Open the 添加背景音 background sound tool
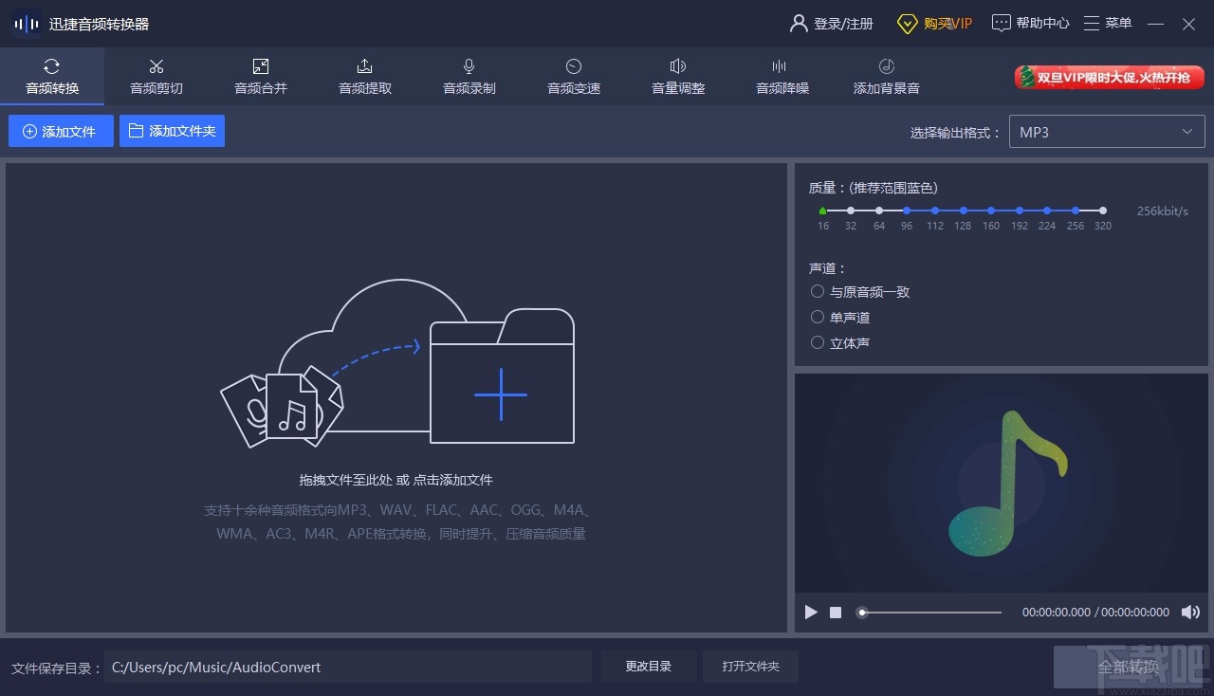The image size is (1214, 696). click(886, 76)
